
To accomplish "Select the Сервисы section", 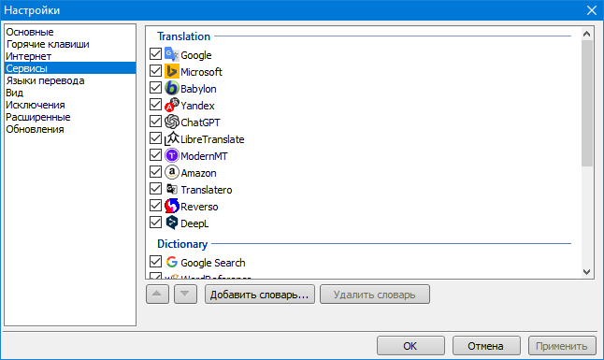I will 70,68.
